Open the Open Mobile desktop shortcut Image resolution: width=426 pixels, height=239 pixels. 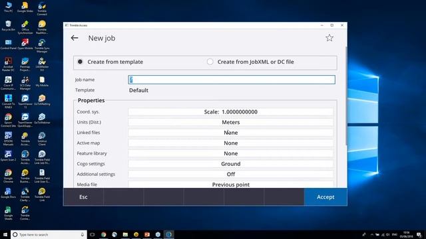(x=25, y=44)
